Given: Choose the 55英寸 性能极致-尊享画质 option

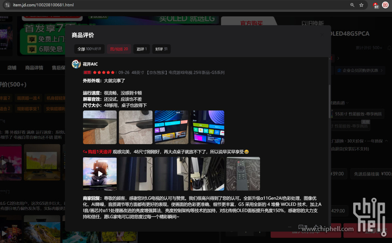Looking at the screenshot, I should coord(358,114).
